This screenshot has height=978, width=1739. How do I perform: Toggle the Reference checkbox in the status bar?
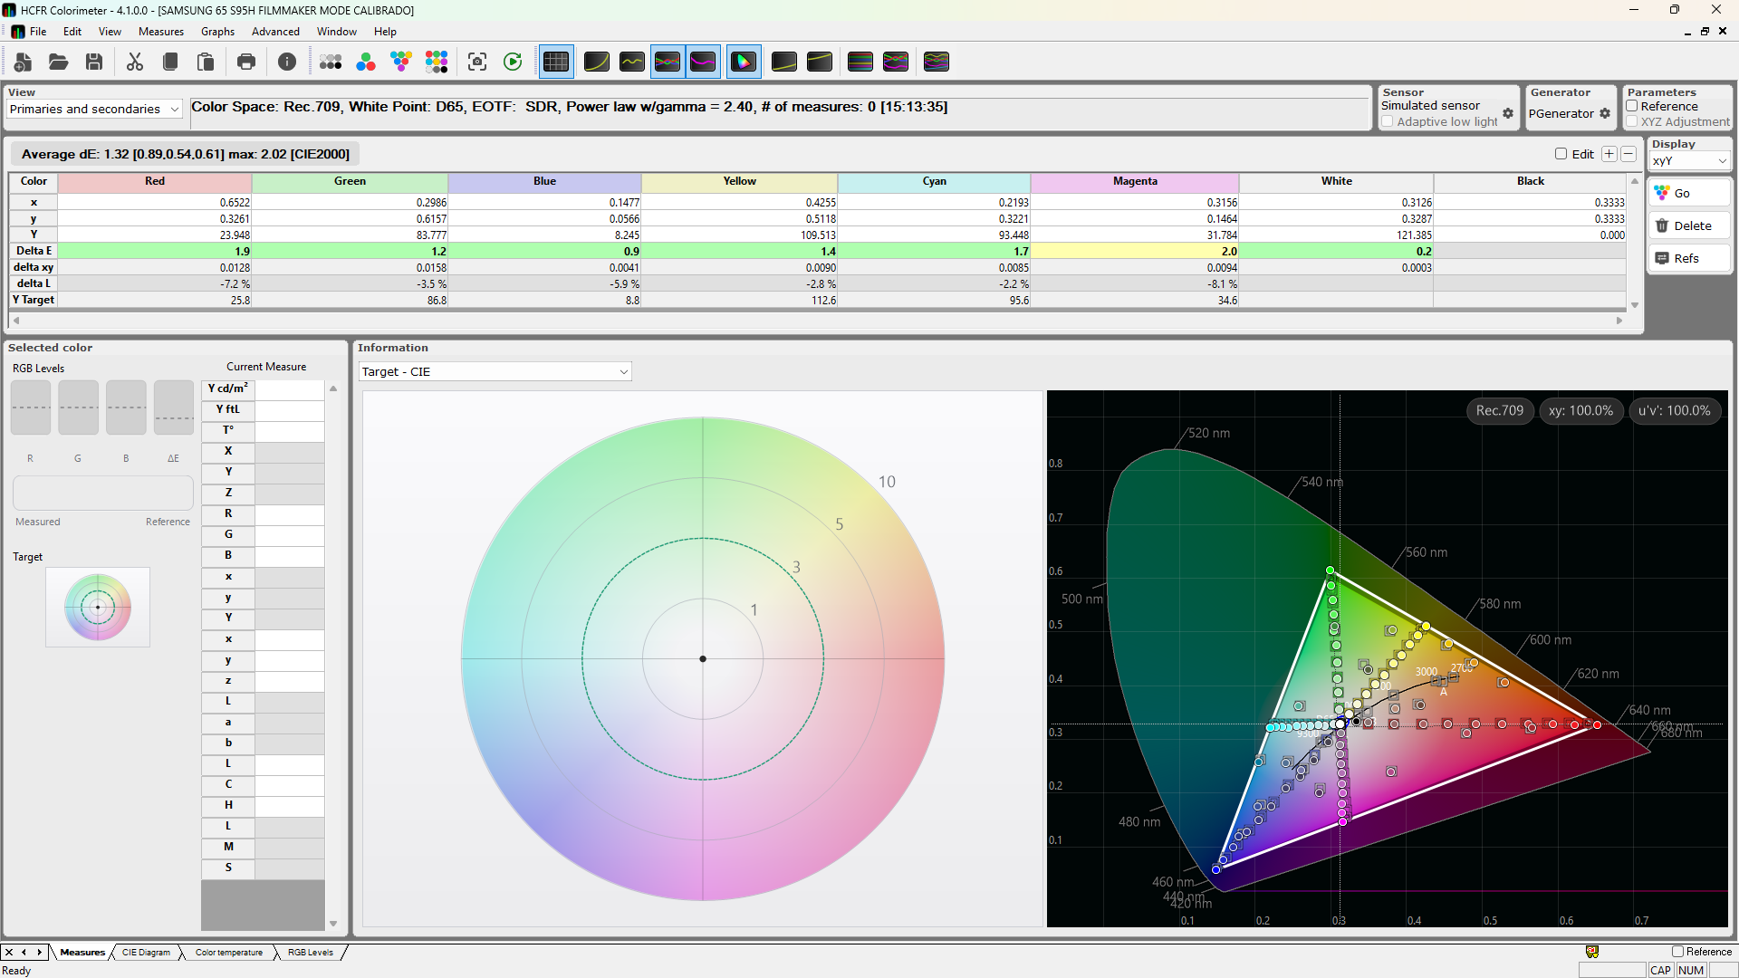point(1677,952)
